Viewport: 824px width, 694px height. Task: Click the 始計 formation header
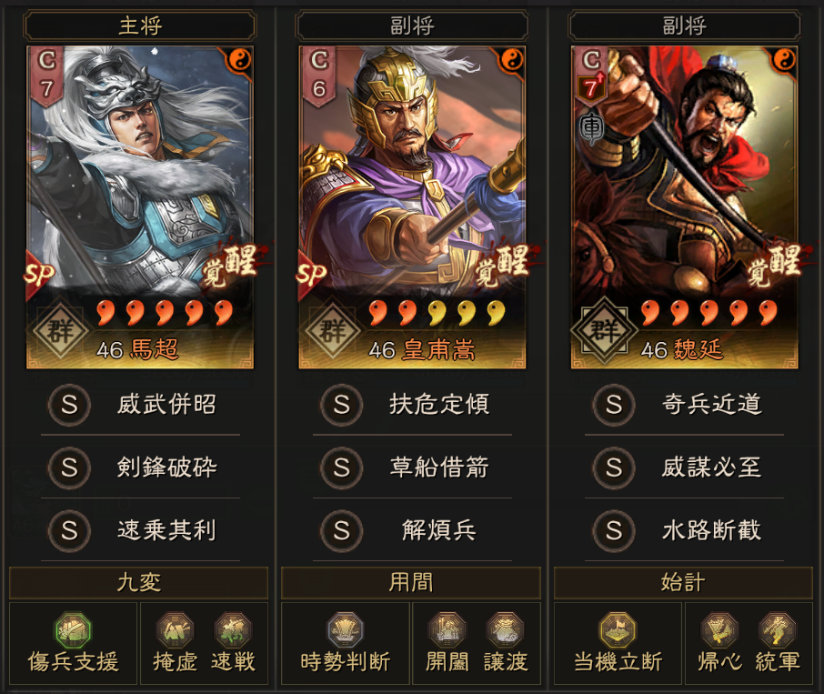(x=683, y=583)
